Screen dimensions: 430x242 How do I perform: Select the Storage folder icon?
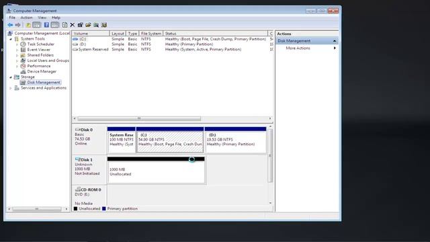click(x=17, y=77)
